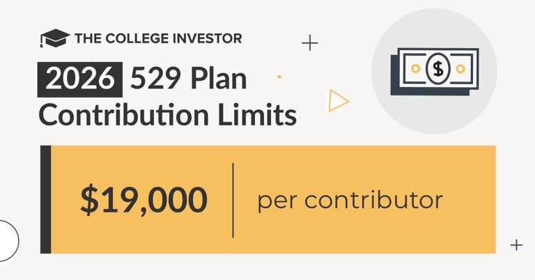Screen dimensions: 535x280
Task: Click the vertical divider line in banner
Action: pyautogui.click(x=233, y=201)
